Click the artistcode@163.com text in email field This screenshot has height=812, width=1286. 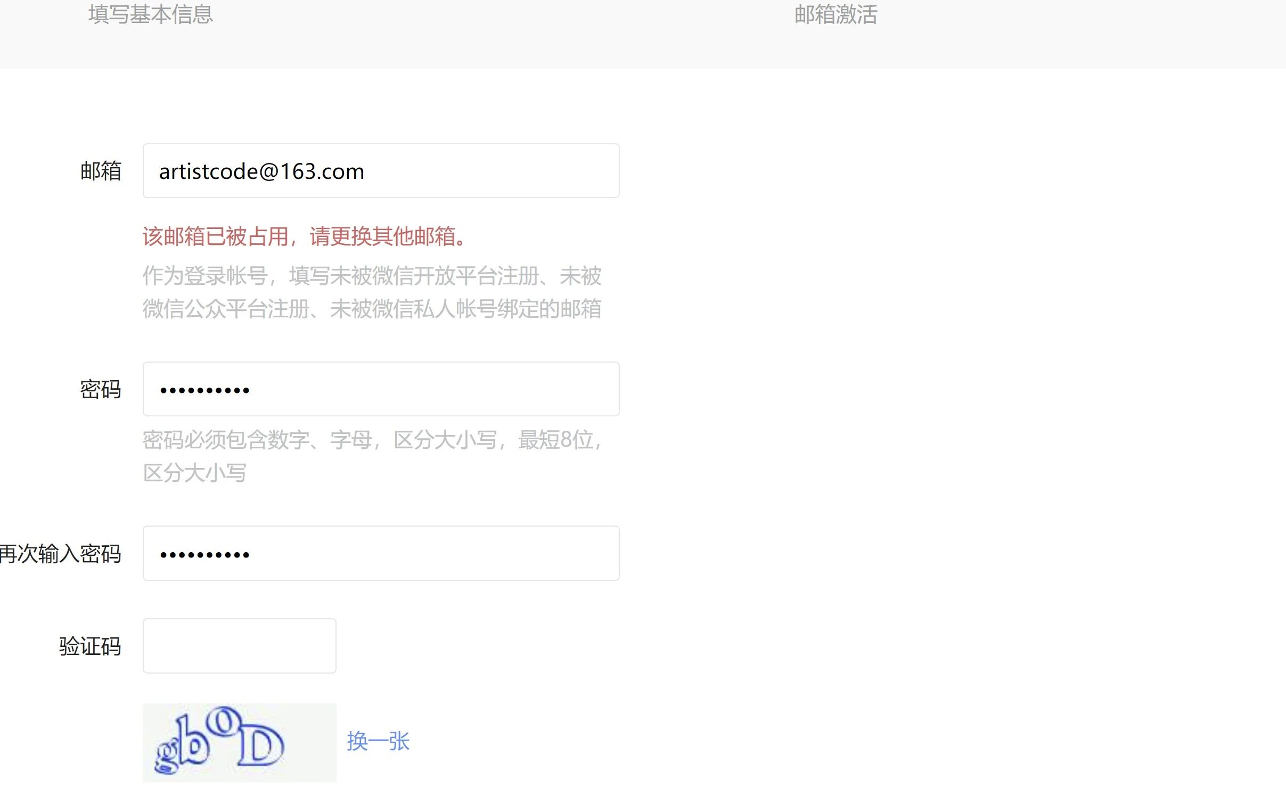point(261,172)
